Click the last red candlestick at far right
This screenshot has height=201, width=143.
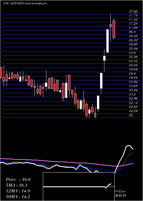pos(114,29)
